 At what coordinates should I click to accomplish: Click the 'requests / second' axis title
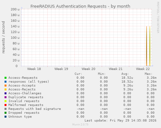coord(3,37)
